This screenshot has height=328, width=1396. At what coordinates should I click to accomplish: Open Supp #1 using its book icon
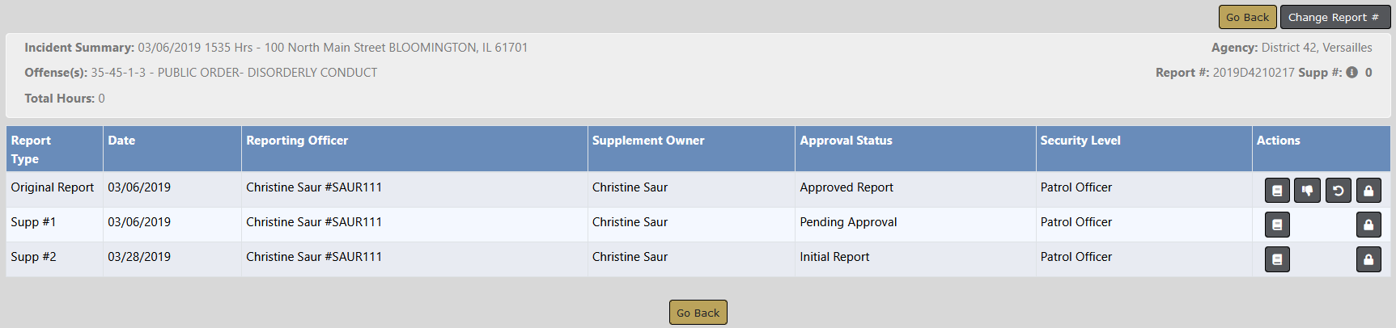1277,225
